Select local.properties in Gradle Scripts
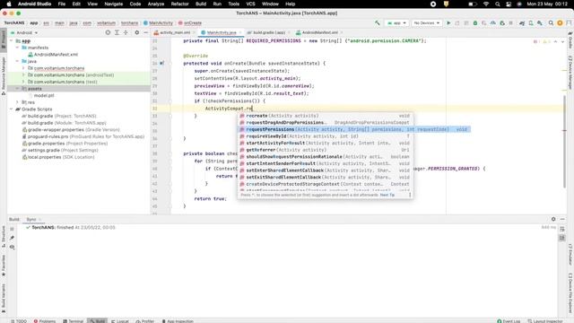The height and width of the screenshot is (323, 574). pos(58,157)
